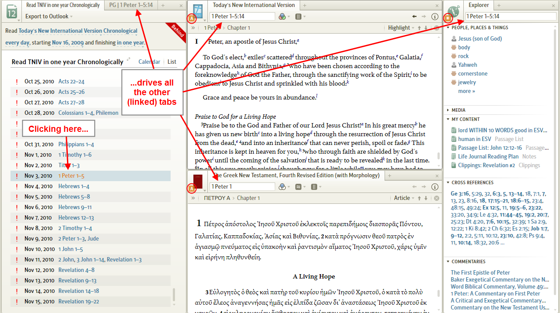The image size is (560, 313).
Task: Toggle link set A on TNIV panel
Action: (x=192, y=19)
